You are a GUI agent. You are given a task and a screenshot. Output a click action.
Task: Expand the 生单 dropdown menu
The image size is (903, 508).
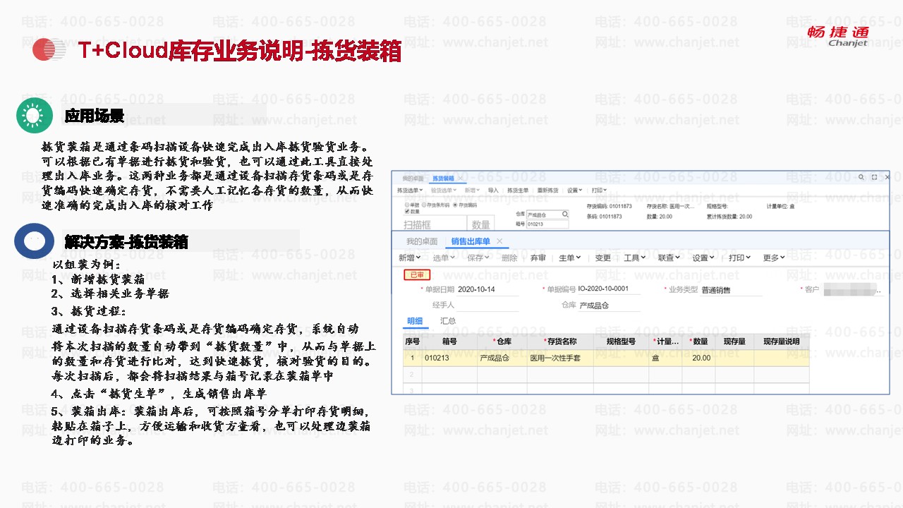(x=570, y=258)
